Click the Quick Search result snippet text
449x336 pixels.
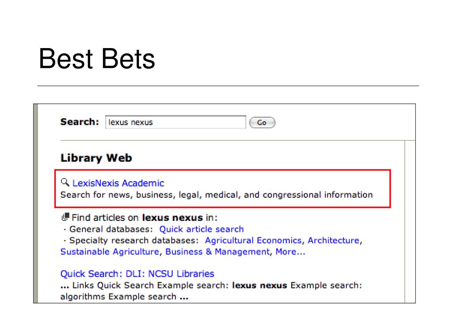tap(211, 291)
